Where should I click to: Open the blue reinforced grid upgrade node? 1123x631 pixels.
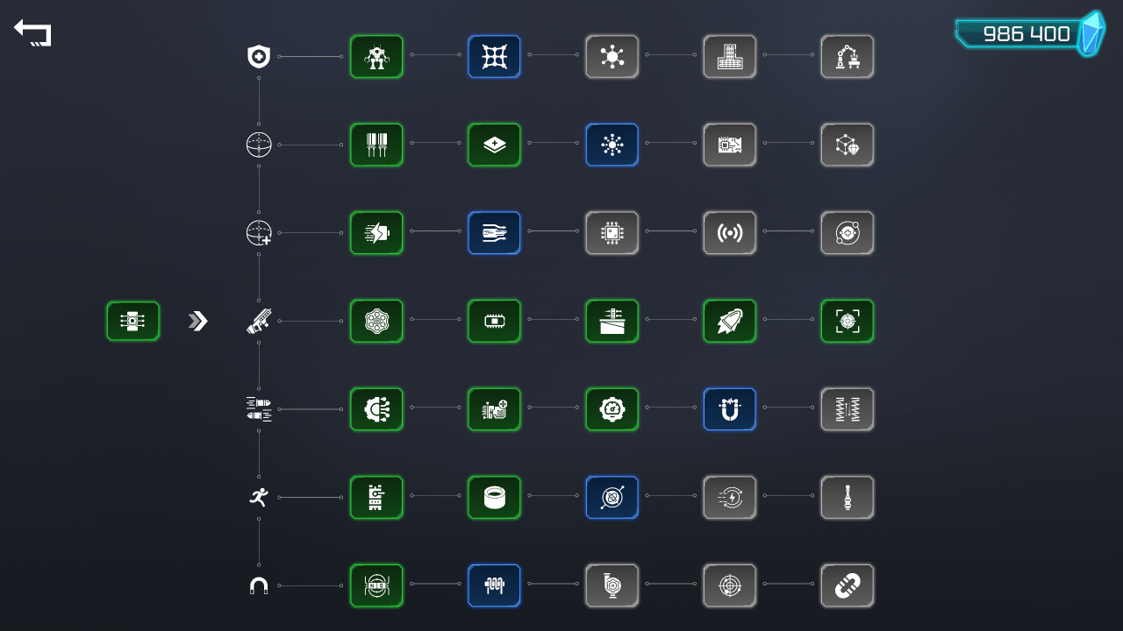coord(494,56)
